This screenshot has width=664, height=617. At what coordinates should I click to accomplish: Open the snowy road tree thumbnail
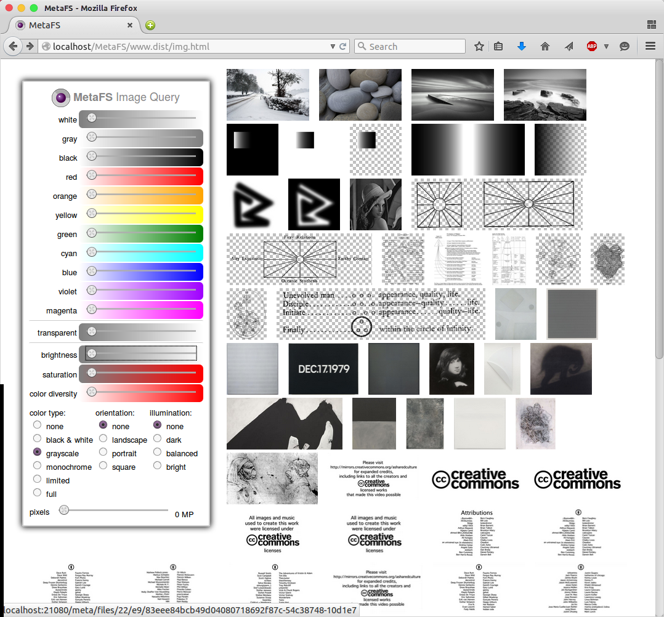[x=267, y=95]
